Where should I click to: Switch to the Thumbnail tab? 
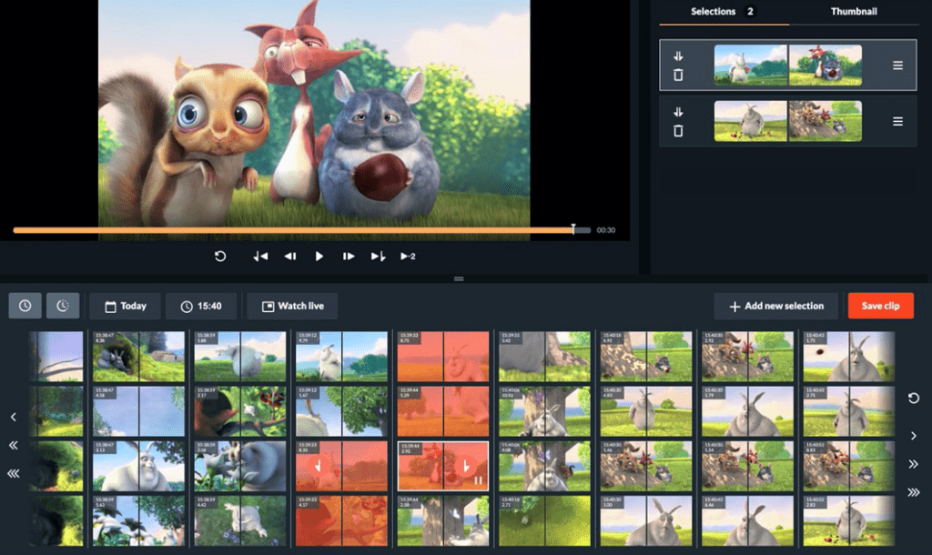click(854, 12)
